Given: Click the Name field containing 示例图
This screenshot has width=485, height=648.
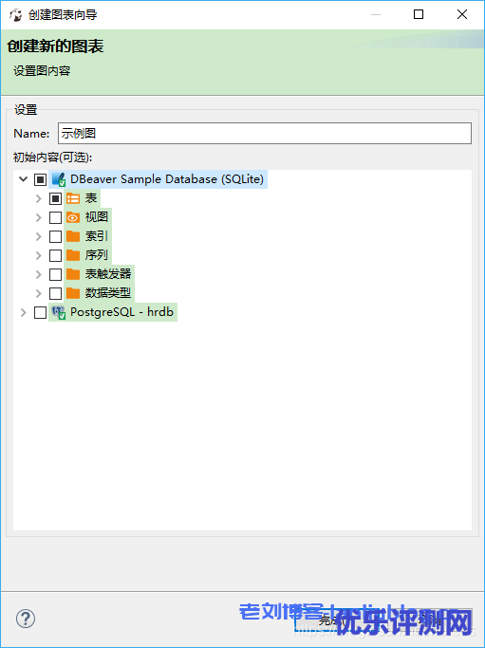Looking at the screenshot, I should [x=265, y=134].
